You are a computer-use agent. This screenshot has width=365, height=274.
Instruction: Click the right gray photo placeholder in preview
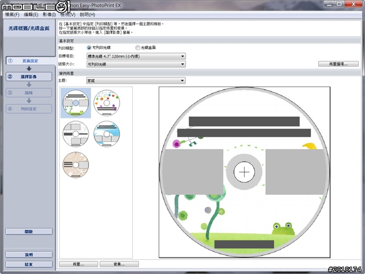[295, 172]
